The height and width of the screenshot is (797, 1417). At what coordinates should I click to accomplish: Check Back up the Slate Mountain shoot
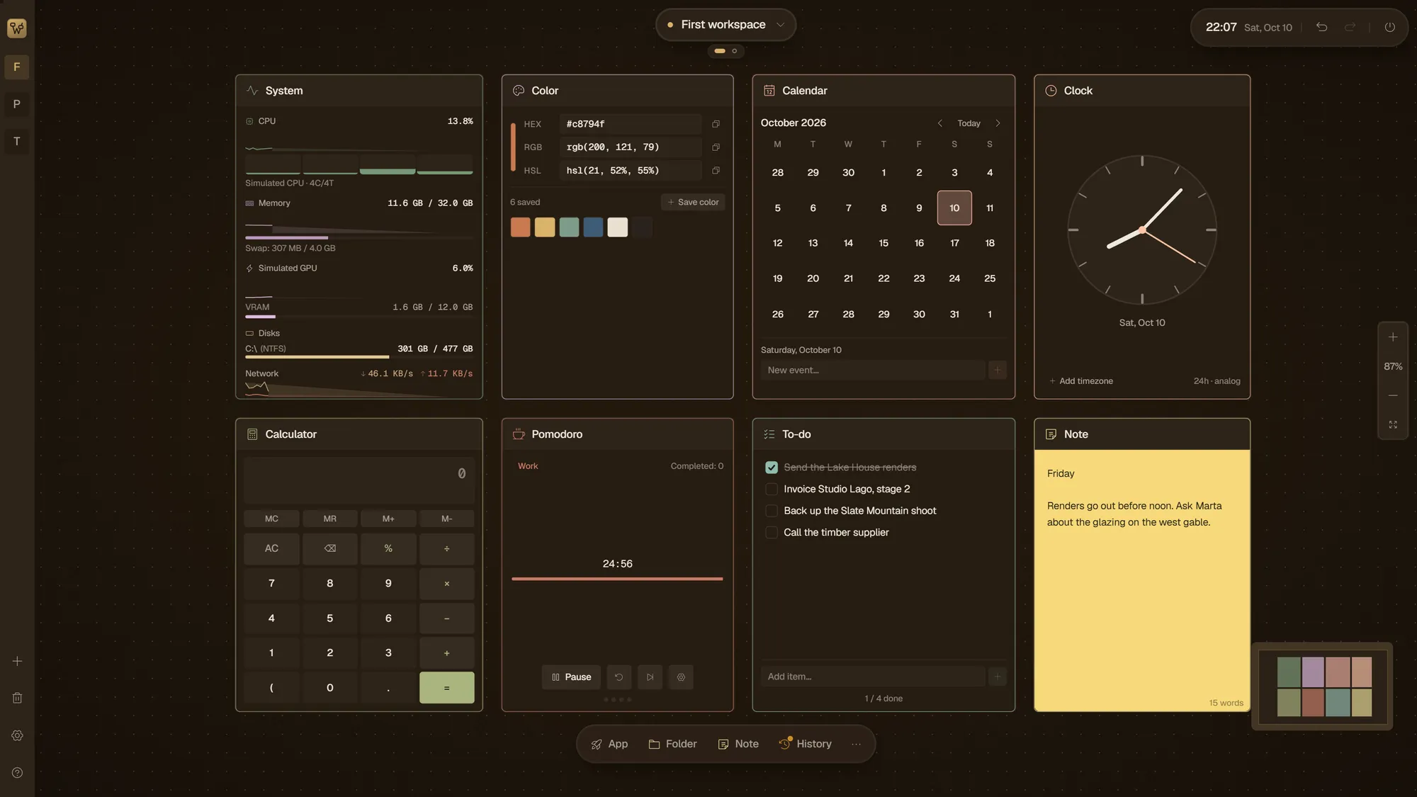click(x=772, y=511)
